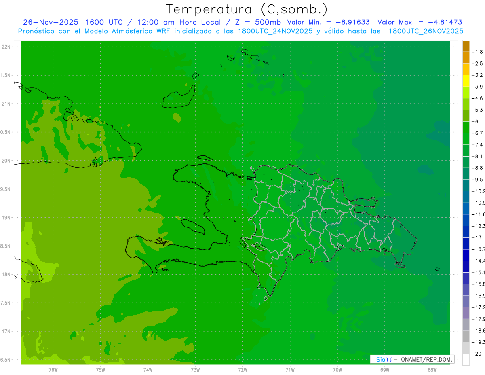
Task: Pick the dark blue swatch between -13.7 and -14.4
Action: pos(466,255)
